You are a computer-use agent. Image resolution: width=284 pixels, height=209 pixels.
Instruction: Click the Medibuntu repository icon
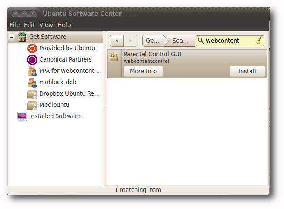click(x=32, y=105)
